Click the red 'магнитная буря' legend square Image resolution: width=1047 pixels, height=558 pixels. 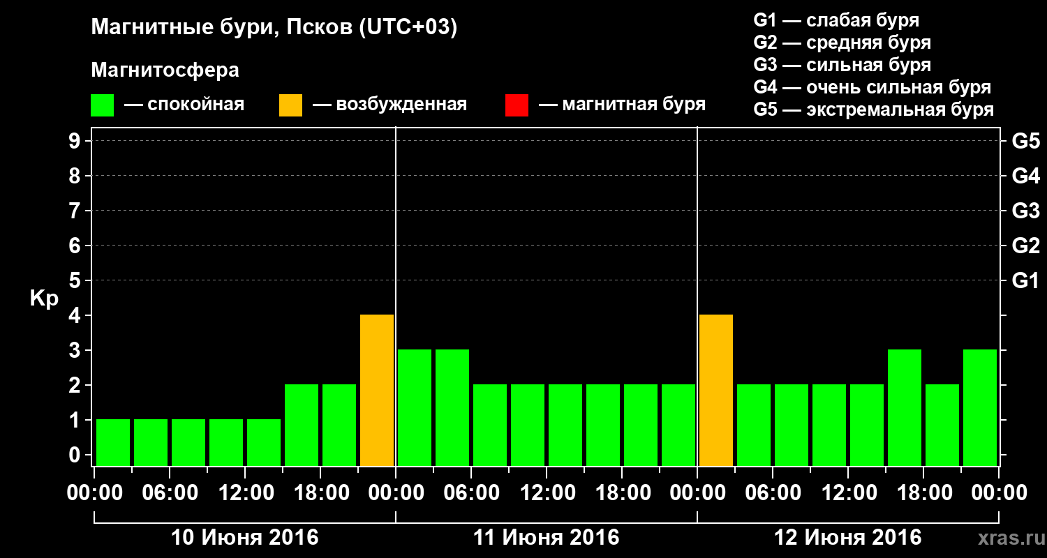click(x=517, y=105)
